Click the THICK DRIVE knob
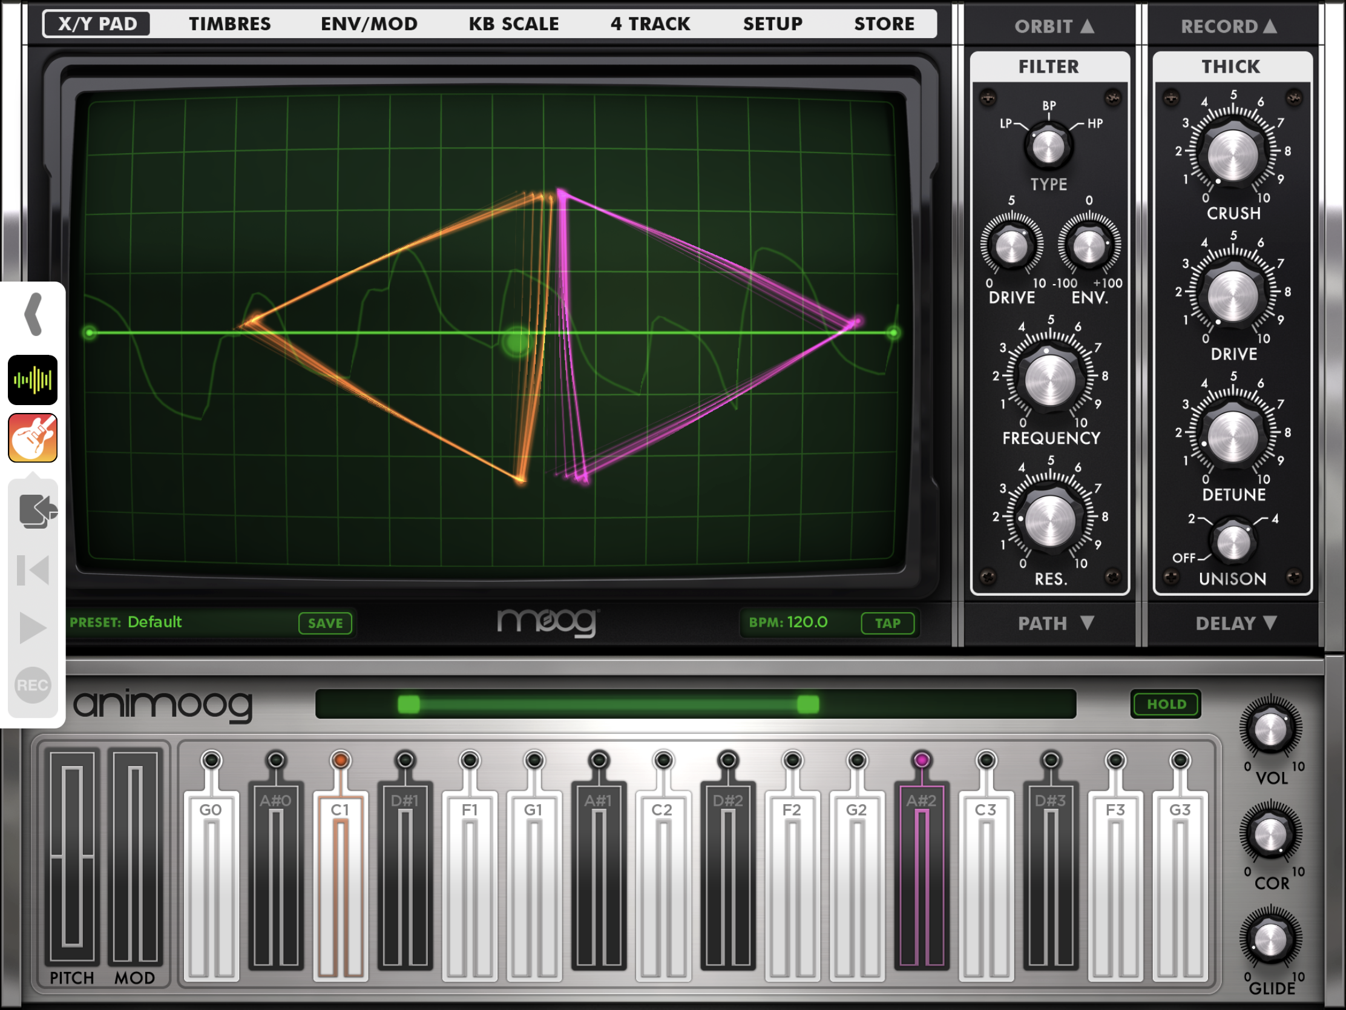 coord(1233,296)
